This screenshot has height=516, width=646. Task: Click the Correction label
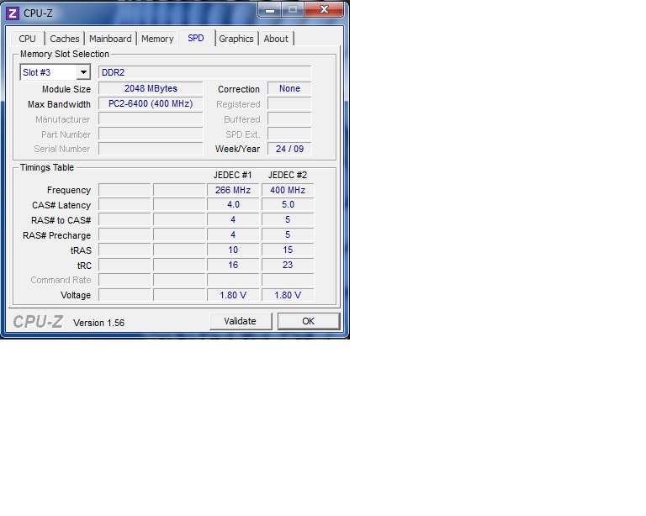pyautogui.click(x=239, y=89)
